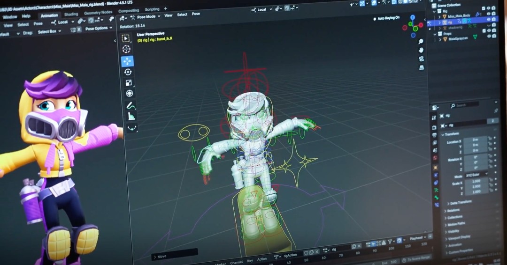Disable MaiaSpraycan in renders camera icon

494,36
